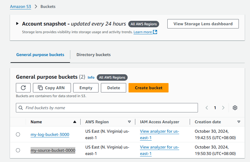Open the my-log-bucket-3000 bucket link
The height and width of the screenshot is (162, 250).
point(50,134)
